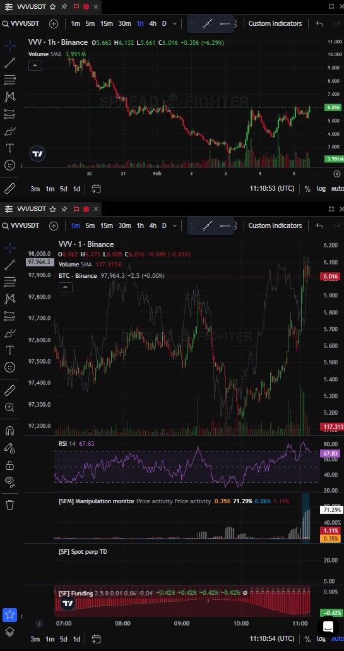344x651 pixels.
Task: Select horizontal line tool in bottom quick toolbar
Action: tap(225, 226)
